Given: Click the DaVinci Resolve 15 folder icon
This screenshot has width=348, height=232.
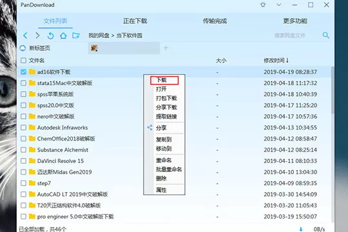Looking at the screenshot, I should tap(32, 160).
